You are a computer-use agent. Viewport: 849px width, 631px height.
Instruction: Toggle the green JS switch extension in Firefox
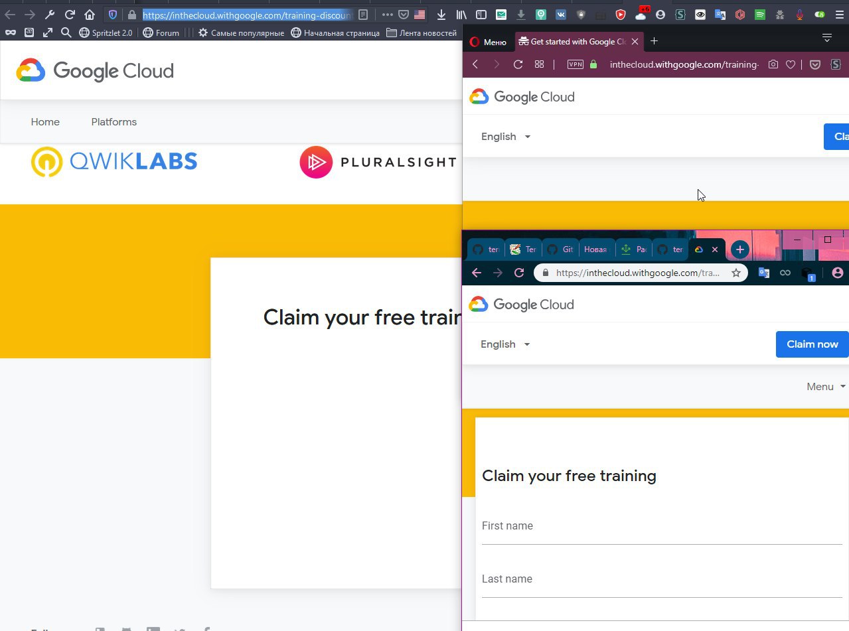tap(820, 15)
